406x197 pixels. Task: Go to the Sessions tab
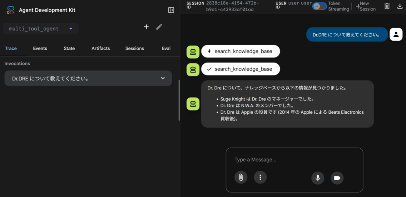(135, 48)
